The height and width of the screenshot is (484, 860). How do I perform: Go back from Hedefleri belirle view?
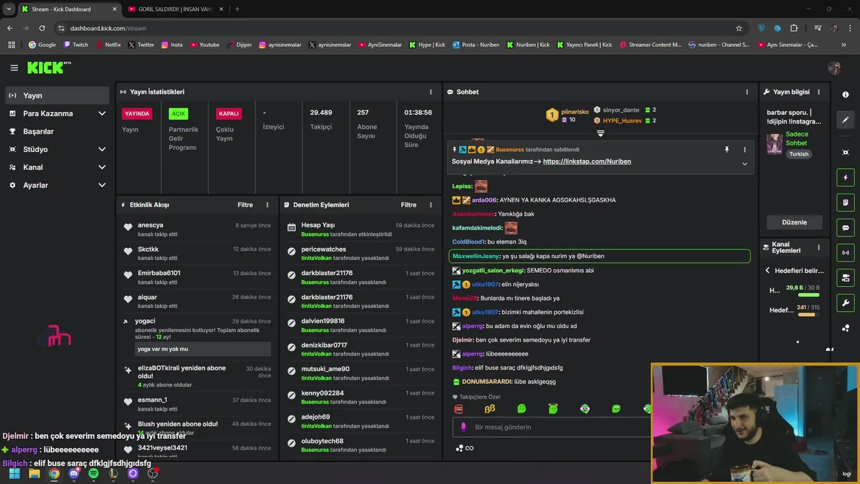point(767,270)
